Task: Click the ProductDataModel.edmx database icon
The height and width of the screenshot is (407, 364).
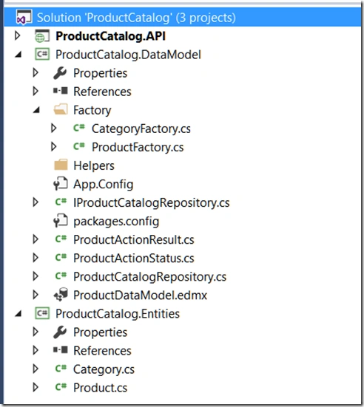Action: 61,295
